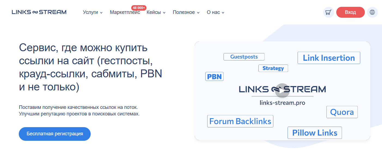Select the Forum Backlinks tag

[x=240, y=121]
